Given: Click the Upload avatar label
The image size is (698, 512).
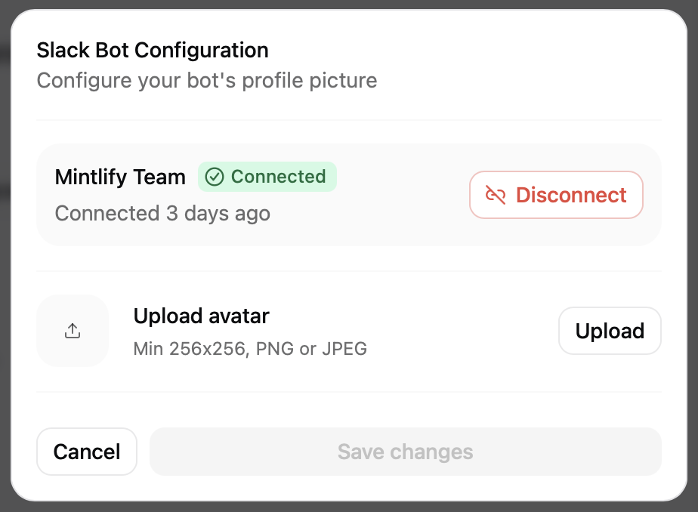Looking at the screenshot, I should tap(201, 316).
